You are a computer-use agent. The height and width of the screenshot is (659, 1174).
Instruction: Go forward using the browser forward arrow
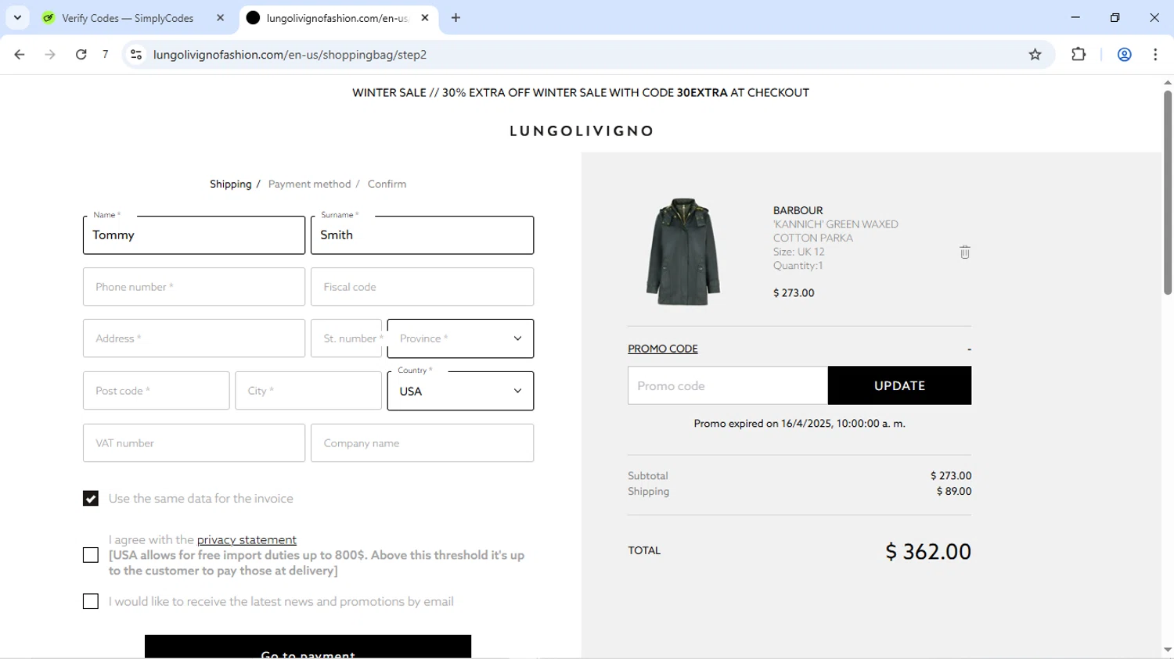pos(50,55)
